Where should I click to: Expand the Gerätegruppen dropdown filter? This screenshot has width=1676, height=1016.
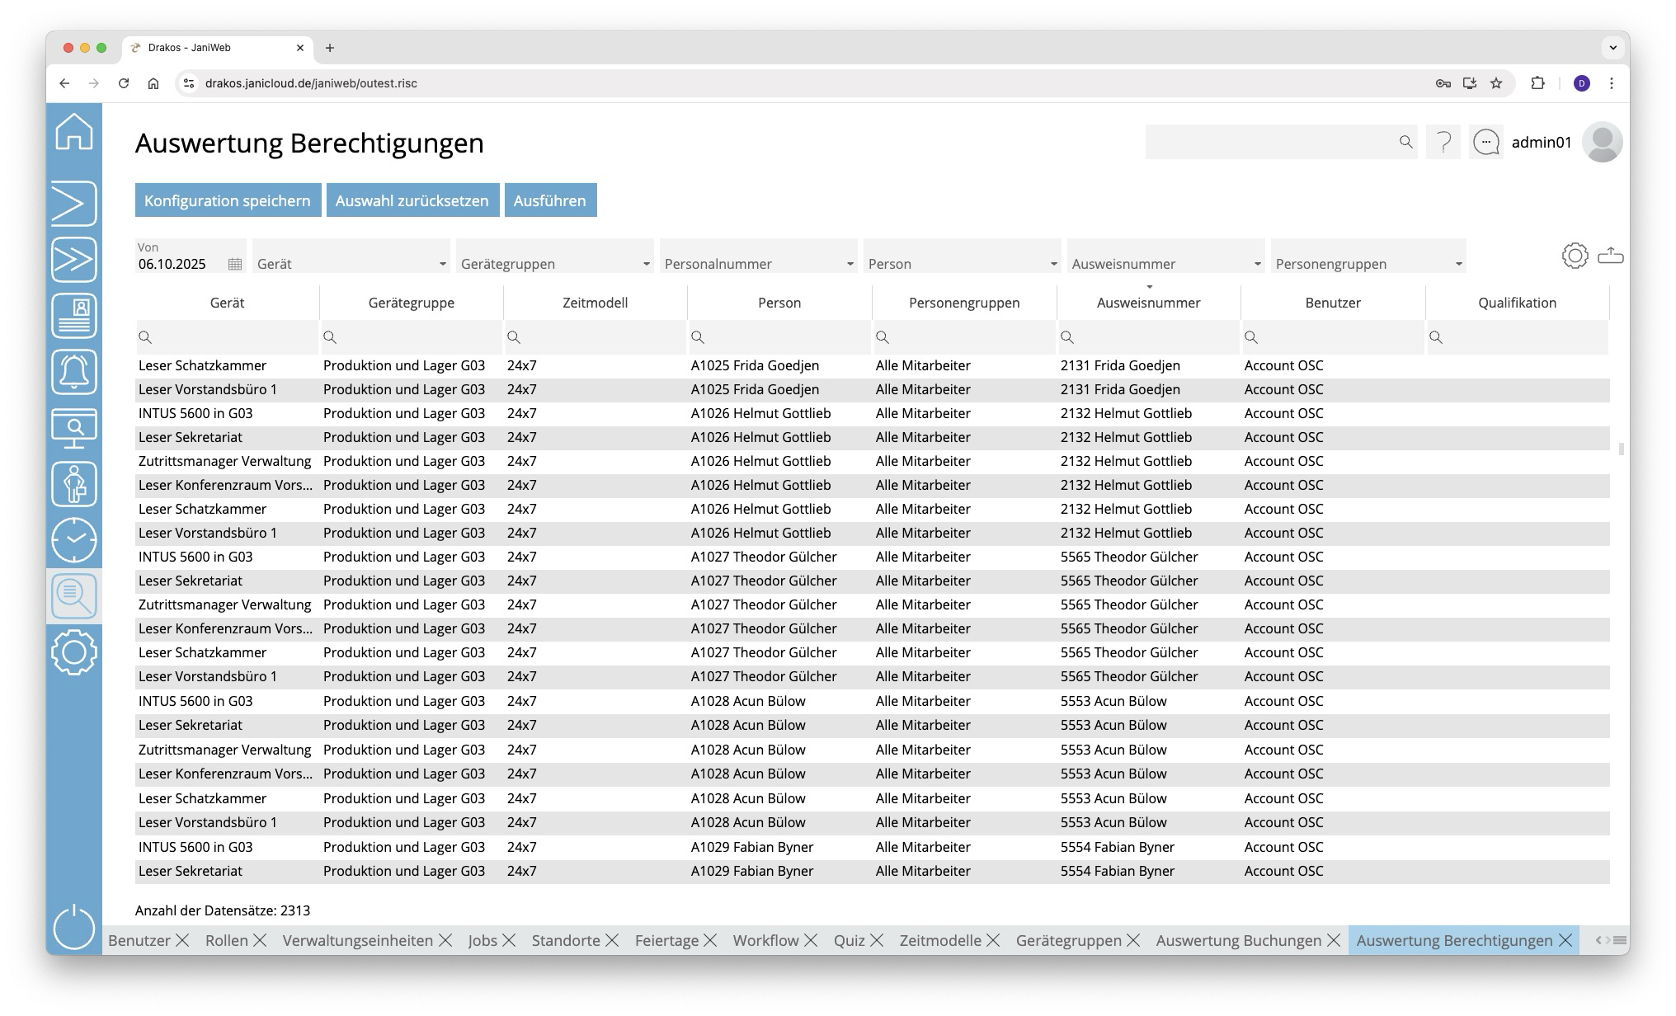646,264
